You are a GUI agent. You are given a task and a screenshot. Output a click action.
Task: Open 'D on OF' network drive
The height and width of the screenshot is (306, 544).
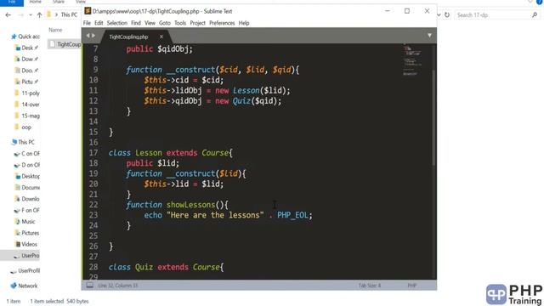tap(27, 165)
